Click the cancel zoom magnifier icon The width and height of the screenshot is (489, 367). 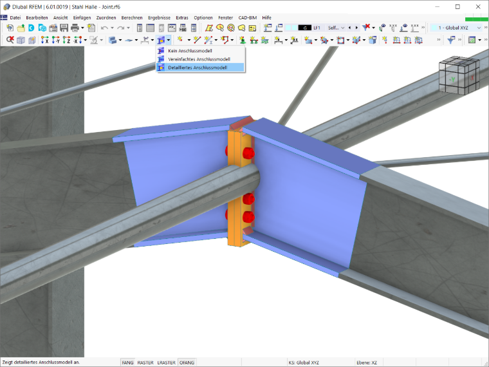click(x=10, y=40)
